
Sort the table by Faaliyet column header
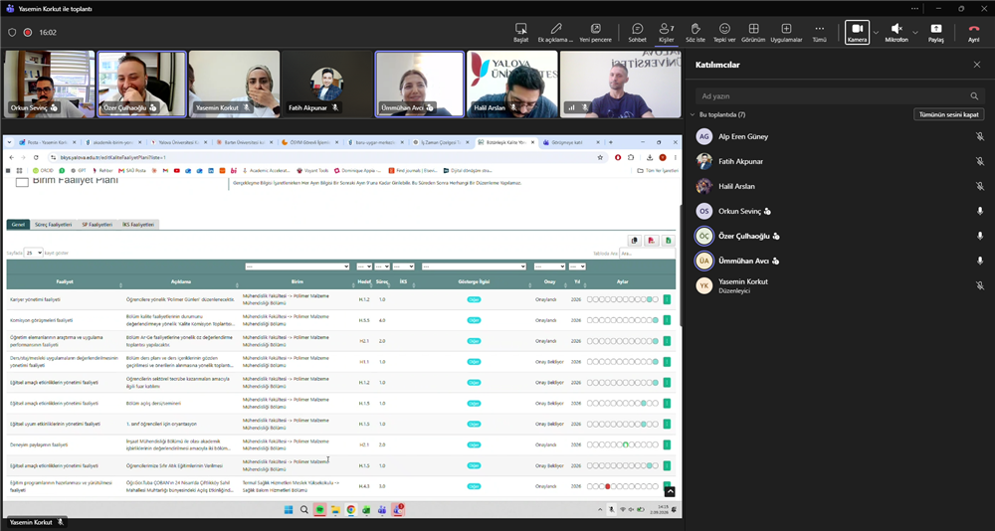pos(64,281)
